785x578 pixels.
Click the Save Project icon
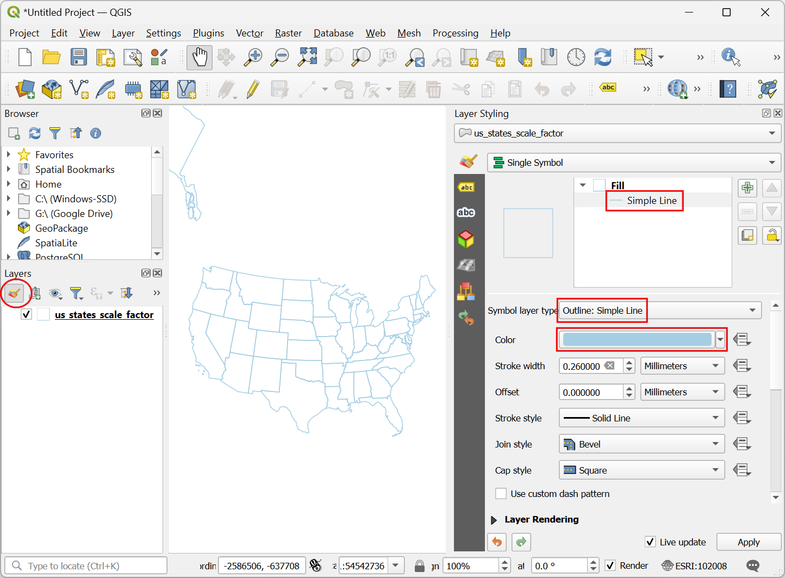coord(79,57)
